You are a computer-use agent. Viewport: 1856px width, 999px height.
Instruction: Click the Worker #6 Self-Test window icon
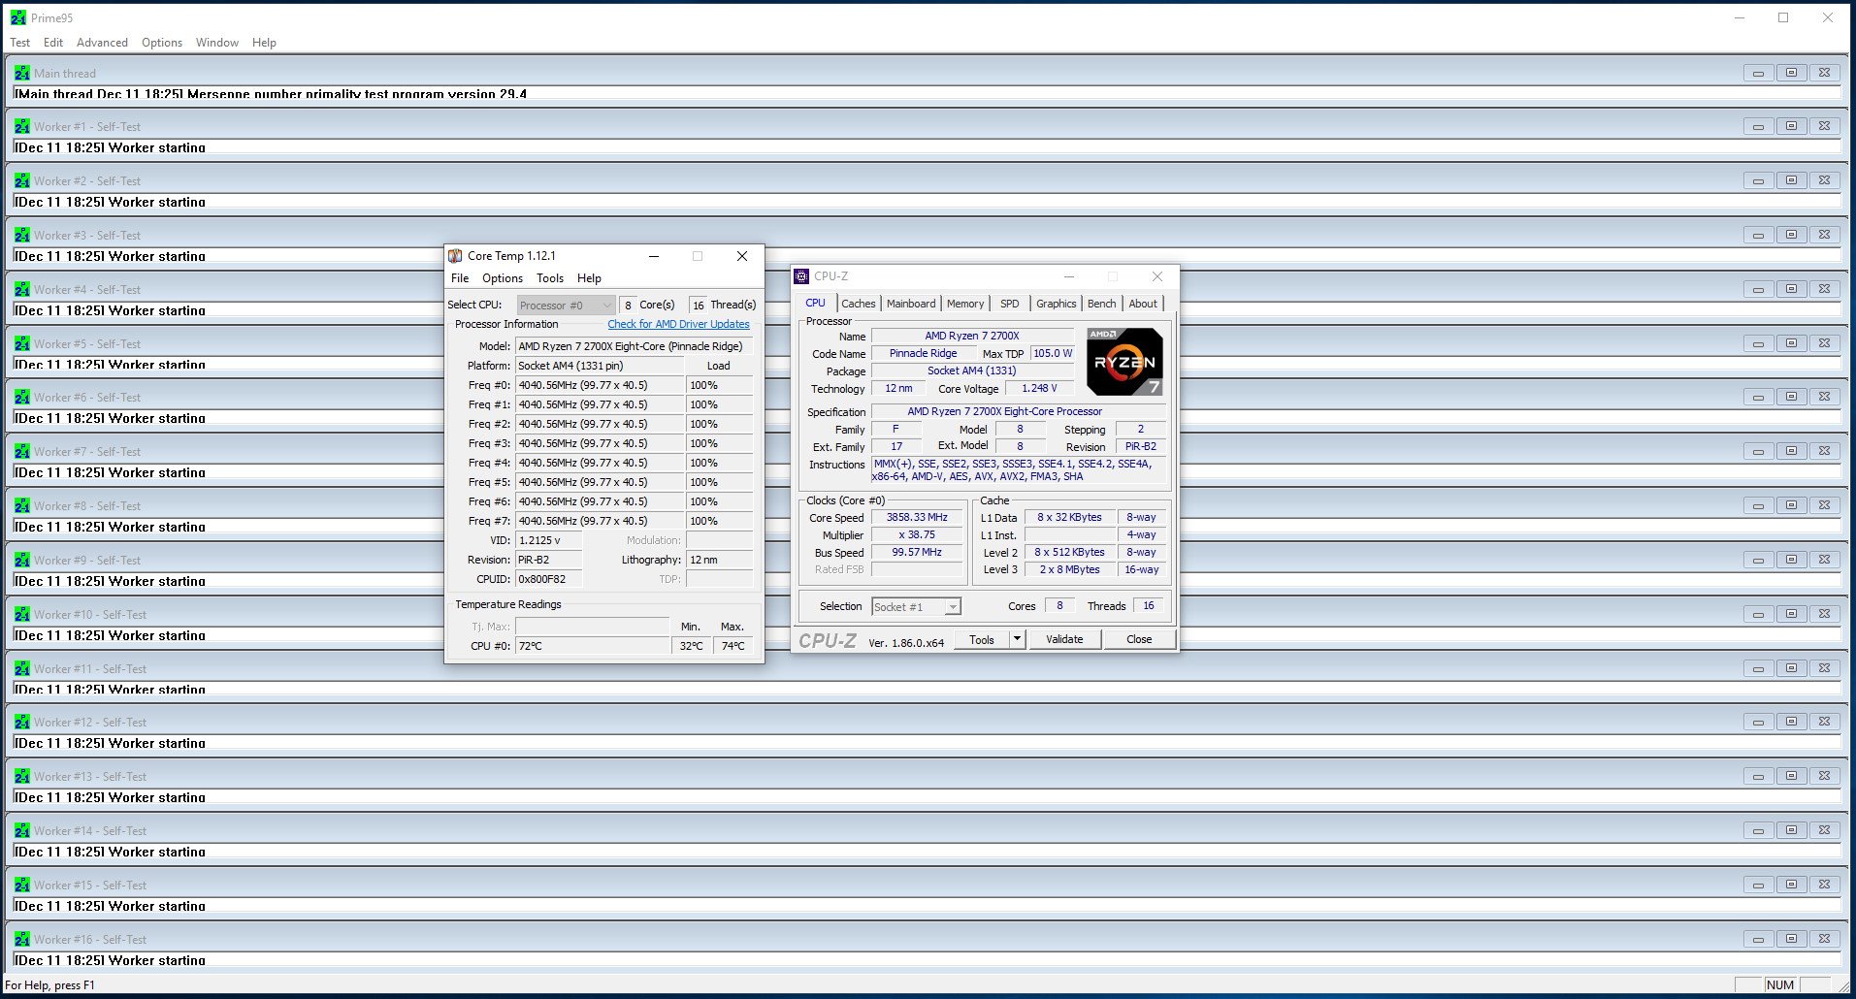tap(22, 397)
